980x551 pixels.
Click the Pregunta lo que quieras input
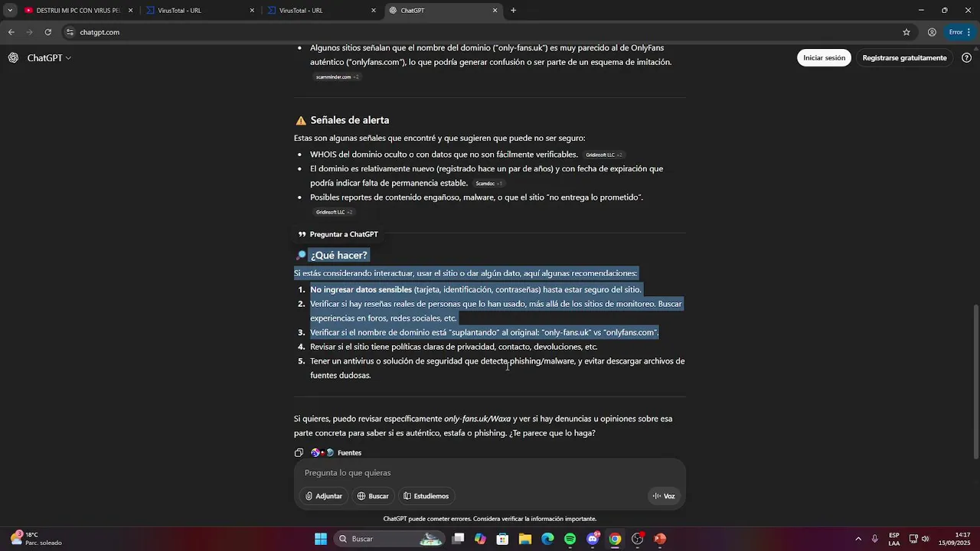click(490, 473)
